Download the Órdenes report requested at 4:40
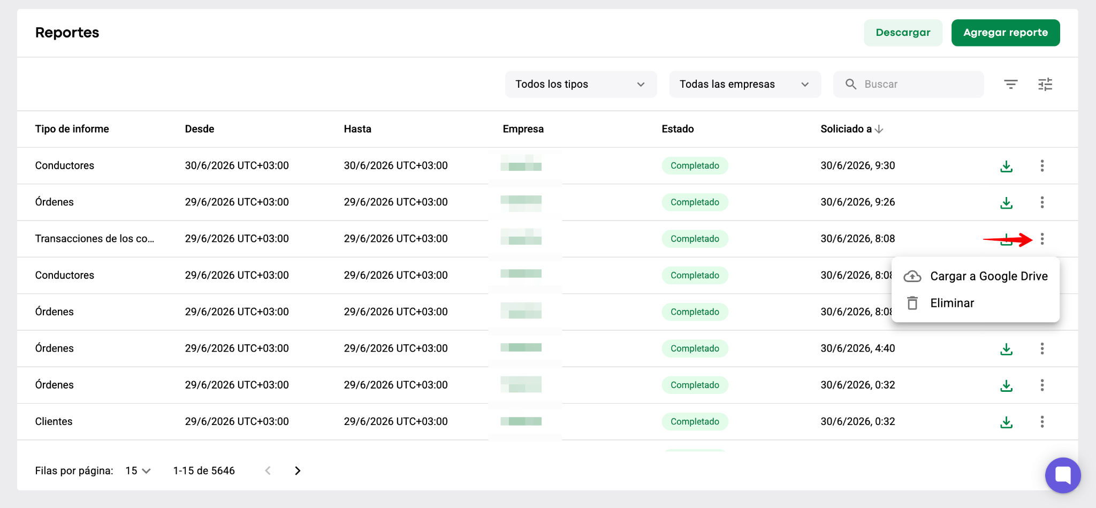1096x508 pixels. click(1006, 349)
